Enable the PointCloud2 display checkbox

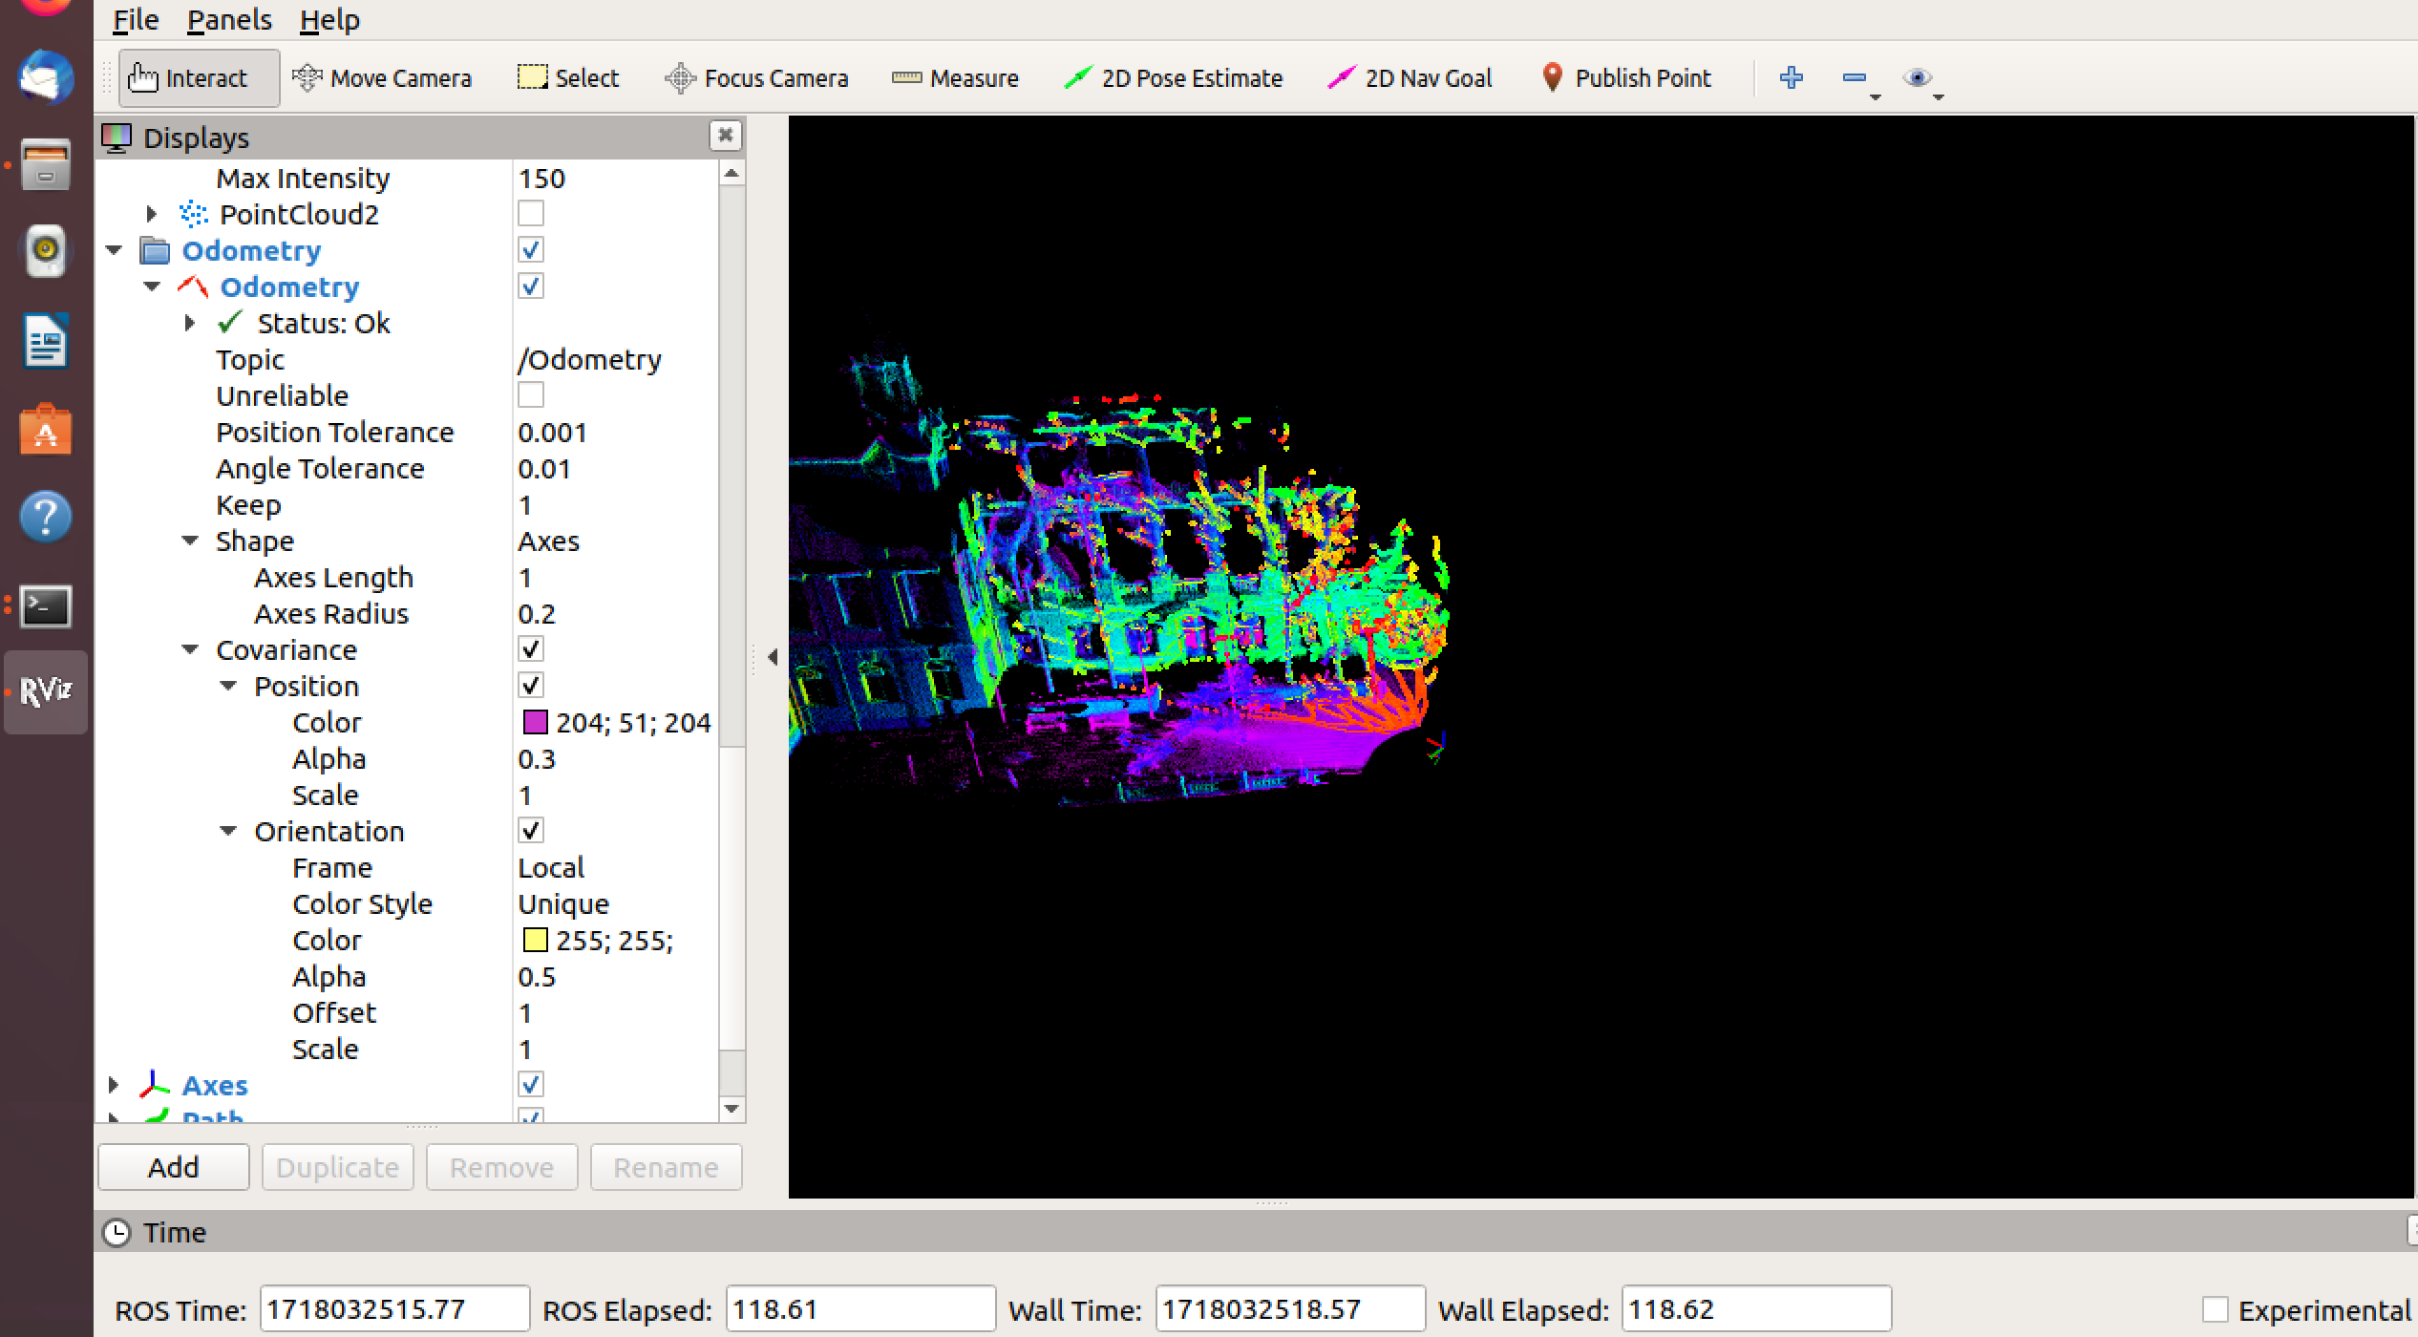531,214
